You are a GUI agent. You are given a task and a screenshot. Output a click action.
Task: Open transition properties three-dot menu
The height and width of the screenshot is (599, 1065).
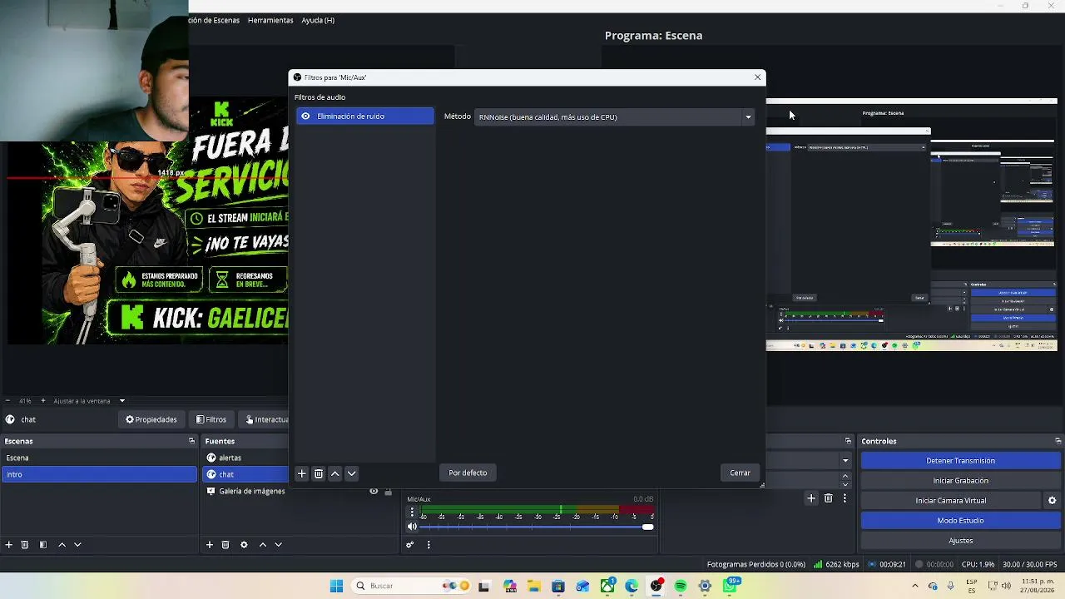click(845, 498)
